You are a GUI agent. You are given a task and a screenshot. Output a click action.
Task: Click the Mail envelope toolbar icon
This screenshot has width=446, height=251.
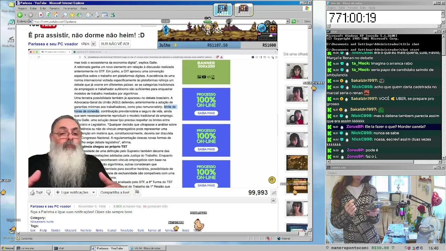click(x=89, y=15)
